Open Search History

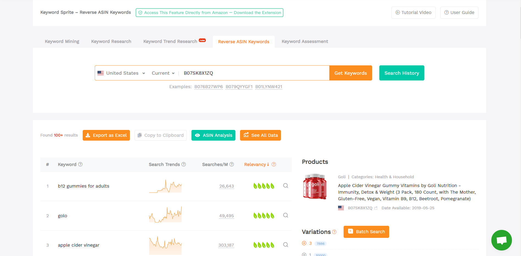(x=402, y=73)
